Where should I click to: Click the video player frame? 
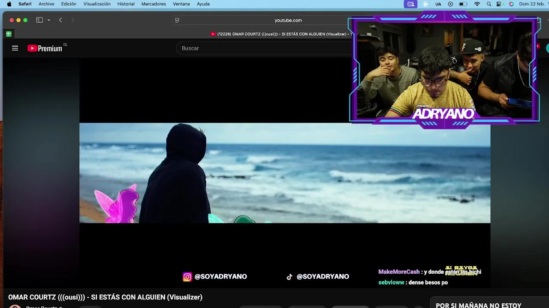[285, 173]
